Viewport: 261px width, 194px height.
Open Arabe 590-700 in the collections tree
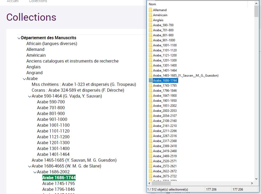[x=51, y=102]
